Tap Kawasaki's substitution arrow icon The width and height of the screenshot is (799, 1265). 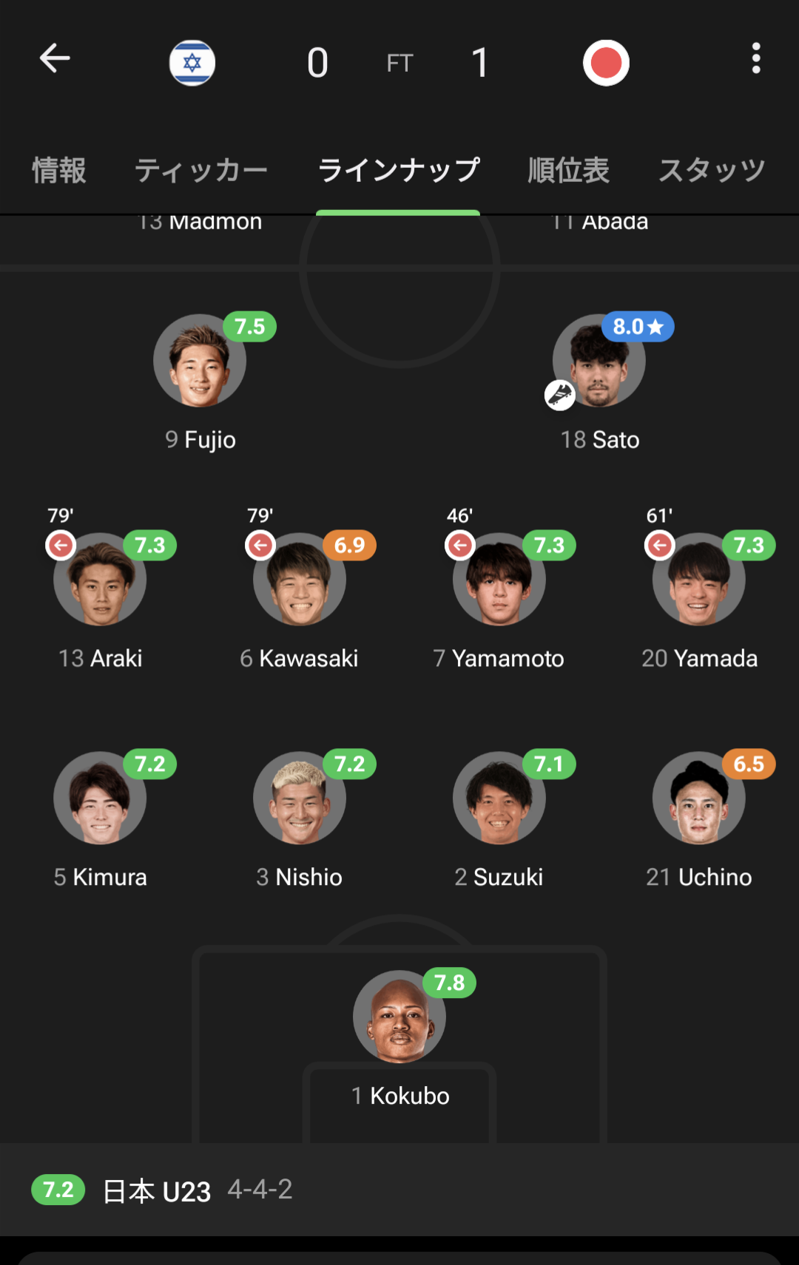coord(260,546)
